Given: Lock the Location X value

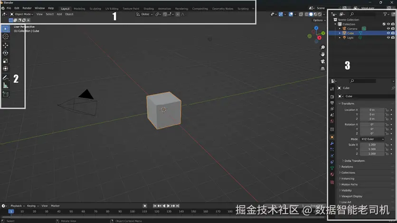Looking at the screenshot, I should pyautogui.click(x=387, y=110).
